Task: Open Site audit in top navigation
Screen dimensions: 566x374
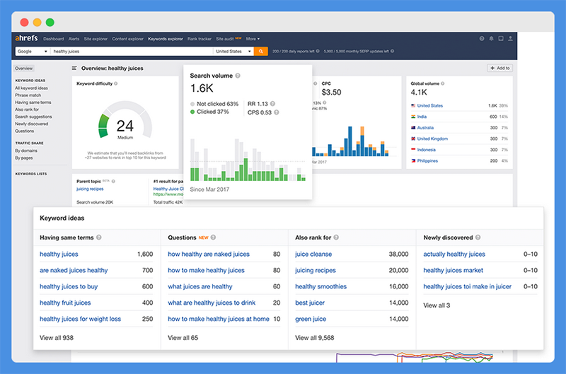Action: point(225,39)
